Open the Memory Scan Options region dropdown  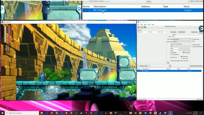coord(180,46)
